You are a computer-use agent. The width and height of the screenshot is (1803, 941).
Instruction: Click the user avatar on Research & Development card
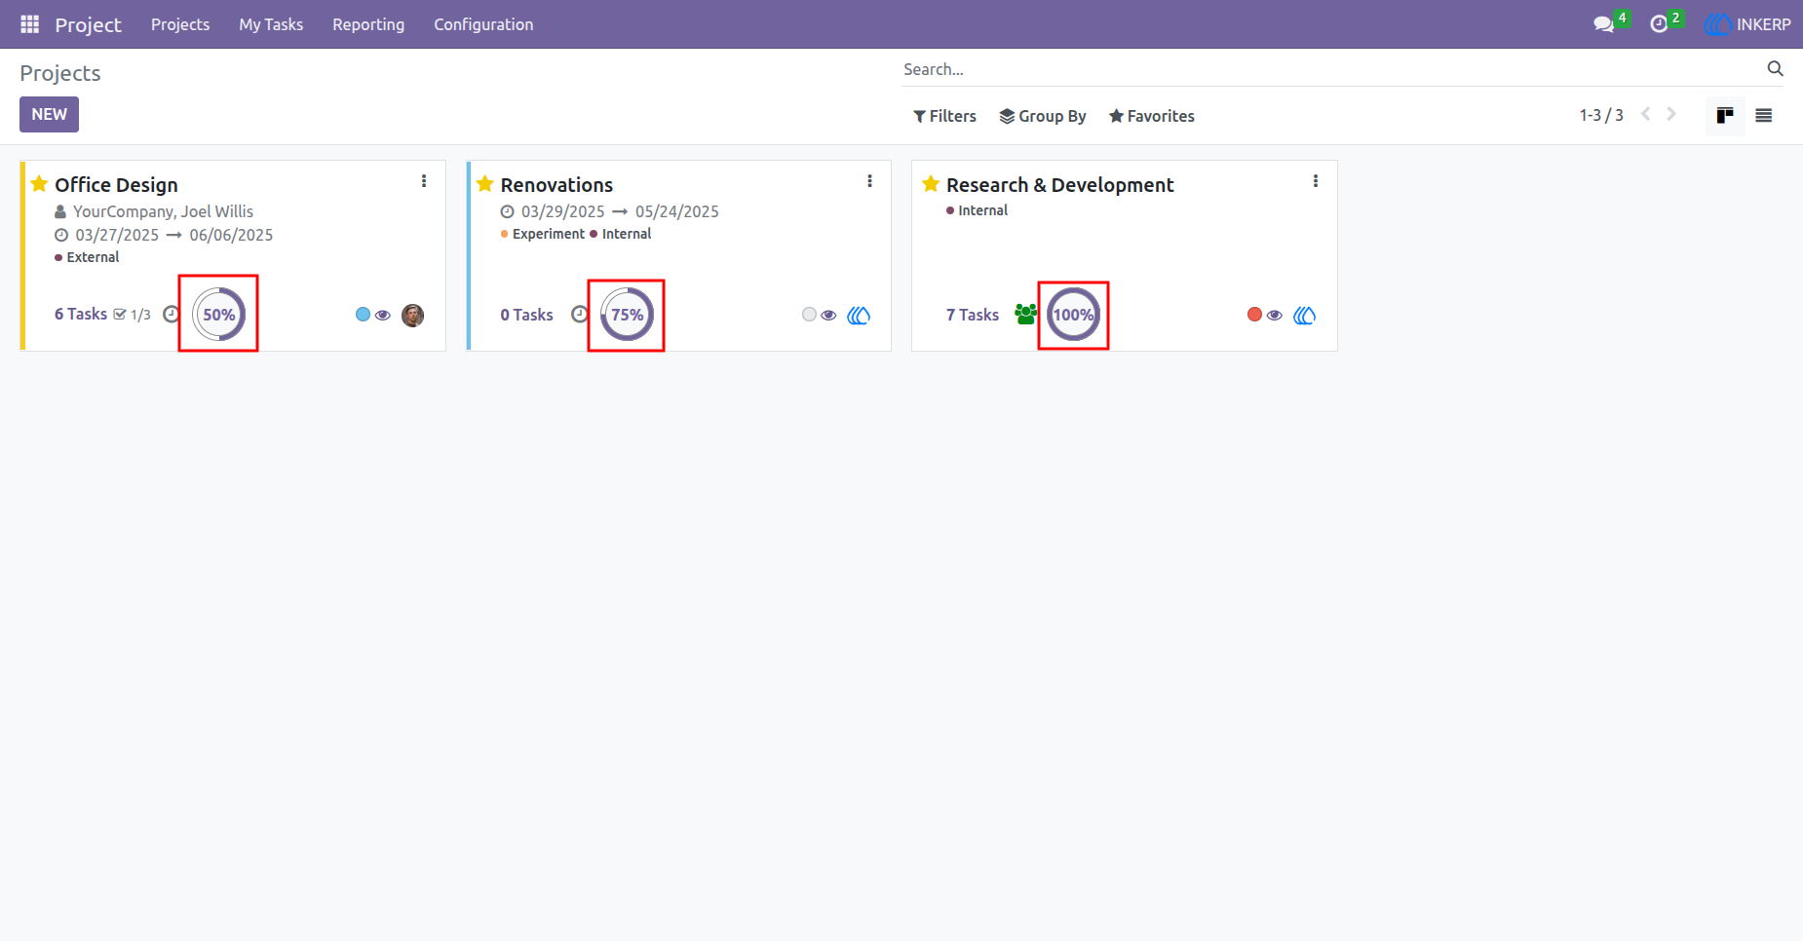1305,315
